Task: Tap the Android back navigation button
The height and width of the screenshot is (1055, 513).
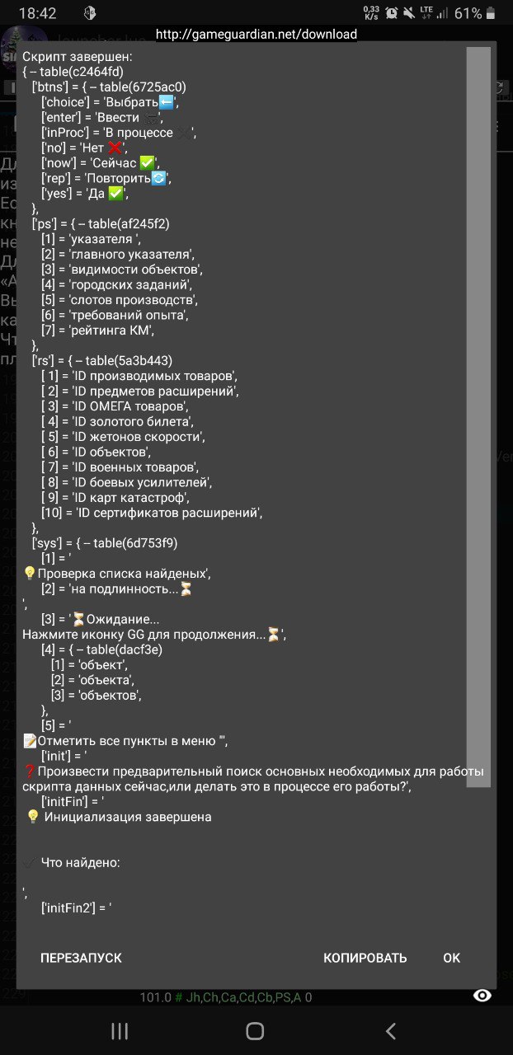Action: pyautogui.click(x=391, y=1030)
